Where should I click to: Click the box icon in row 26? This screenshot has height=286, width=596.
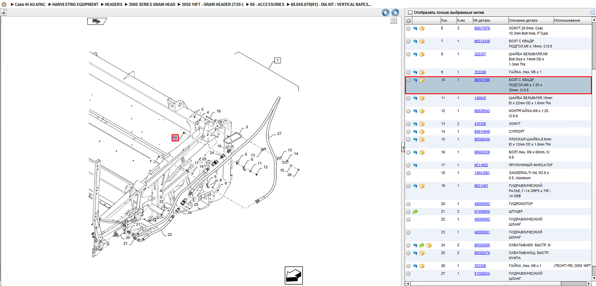422,266
